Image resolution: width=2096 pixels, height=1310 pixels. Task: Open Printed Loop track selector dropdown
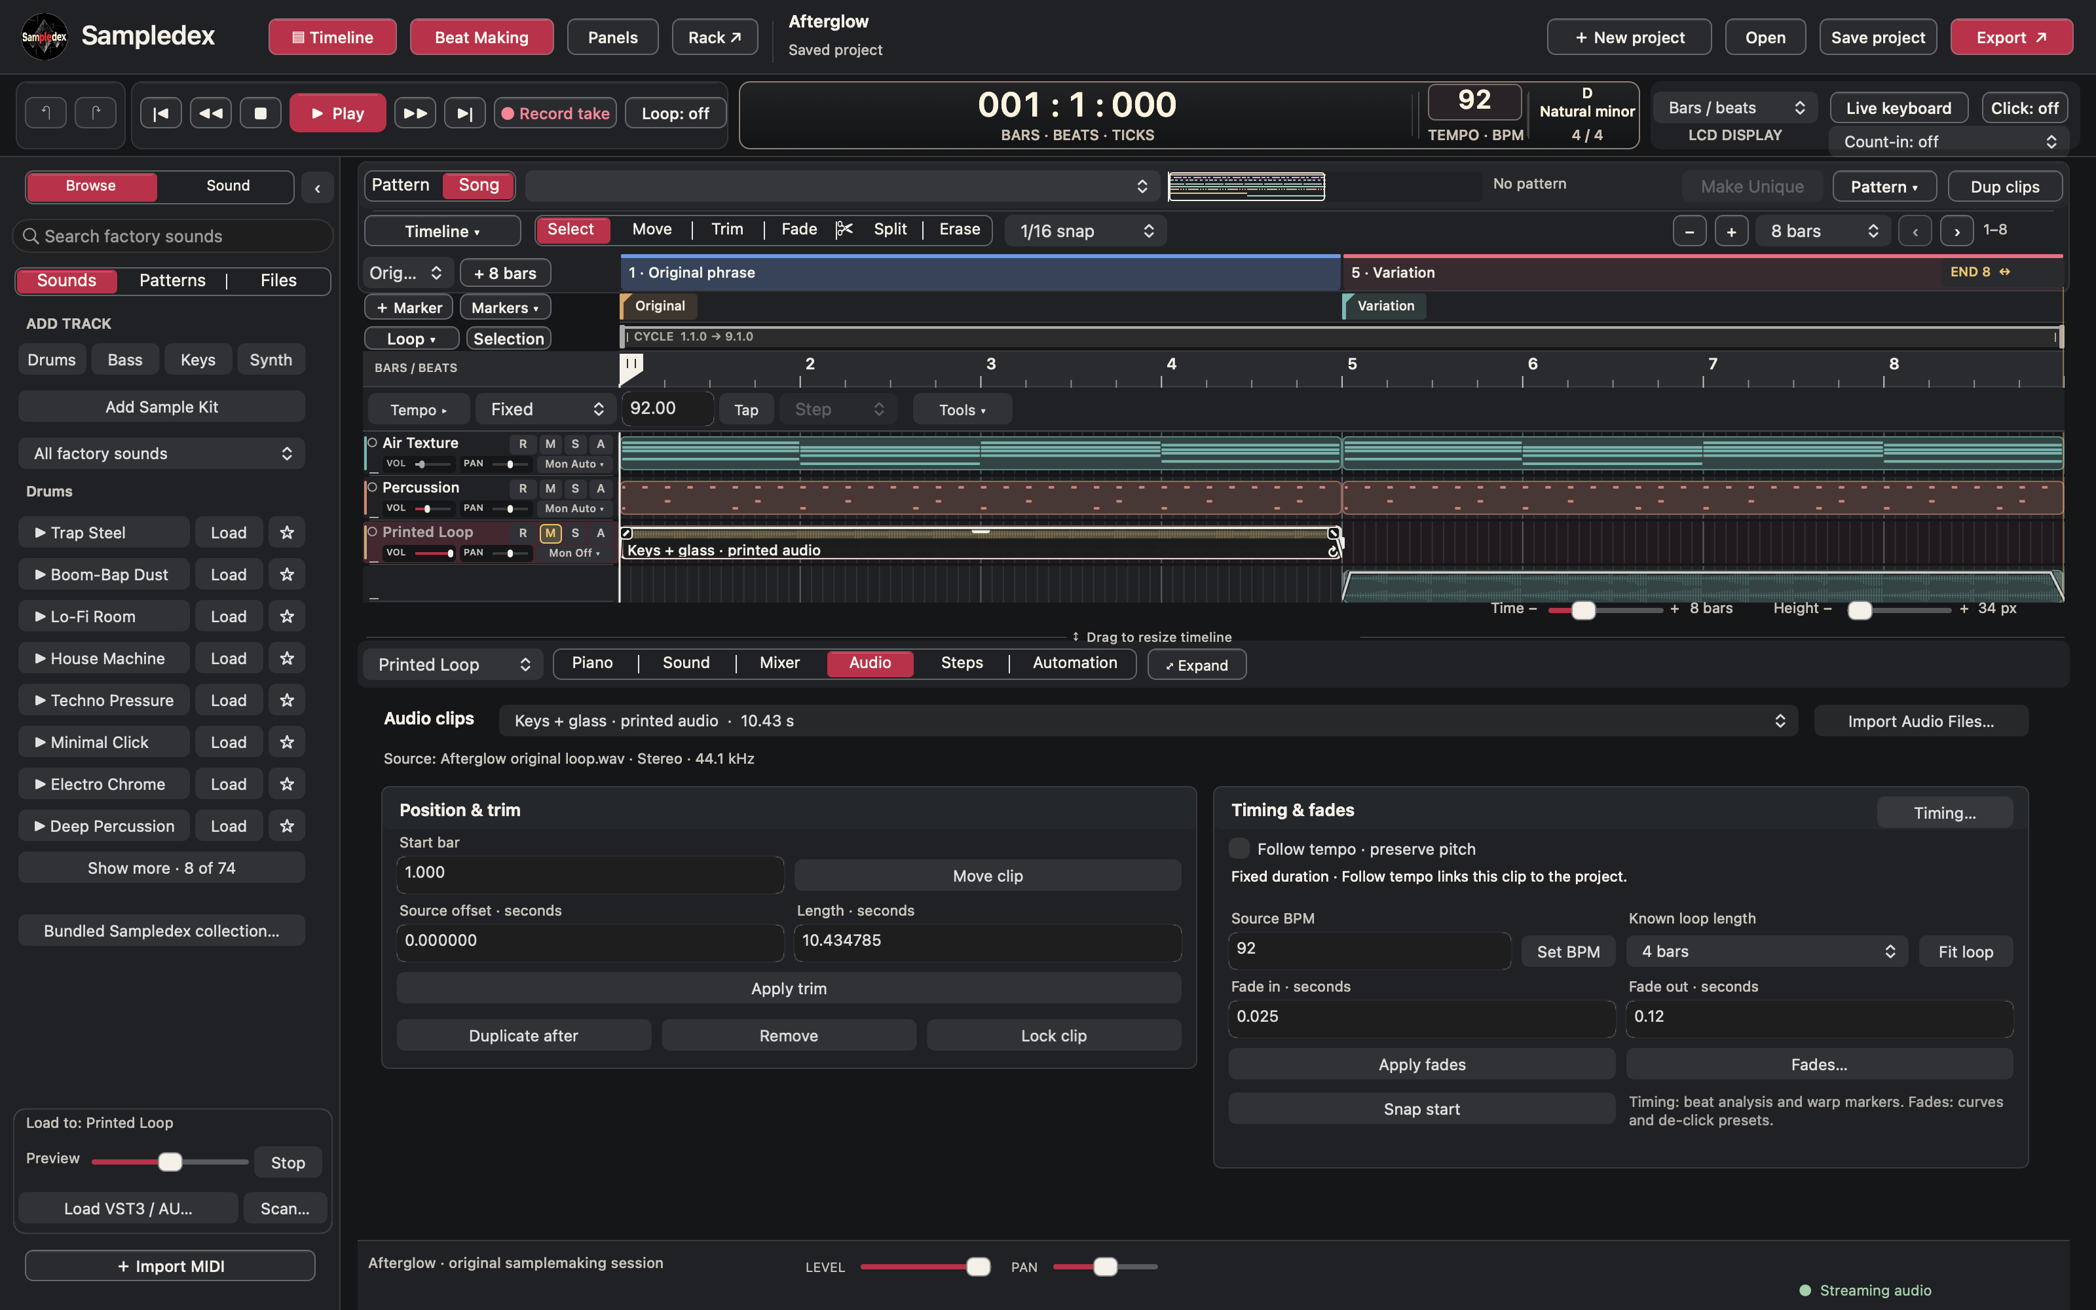[453, 665]
